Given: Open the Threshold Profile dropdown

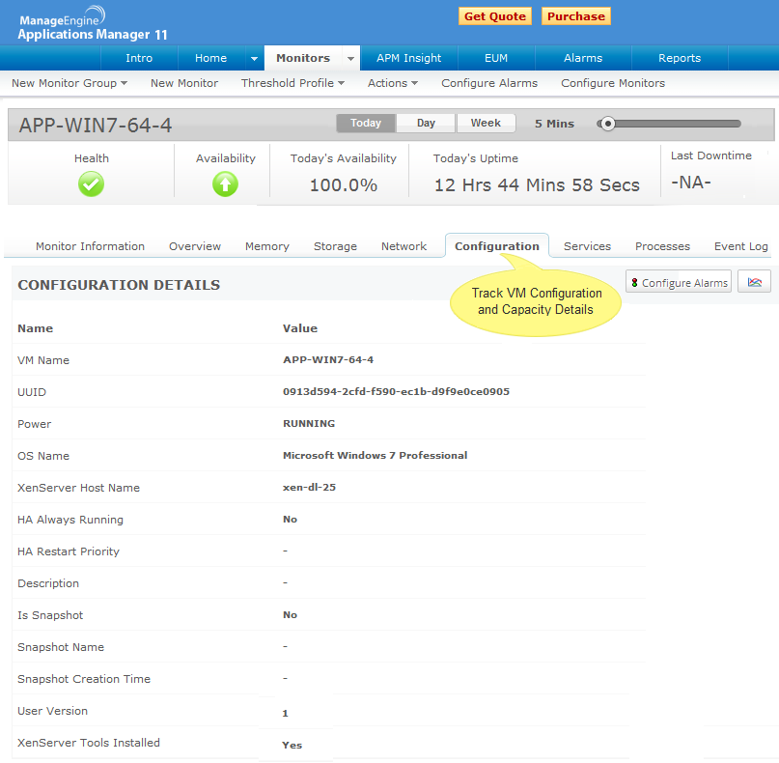Looking at the screenshot, I should tap(292, 83).
